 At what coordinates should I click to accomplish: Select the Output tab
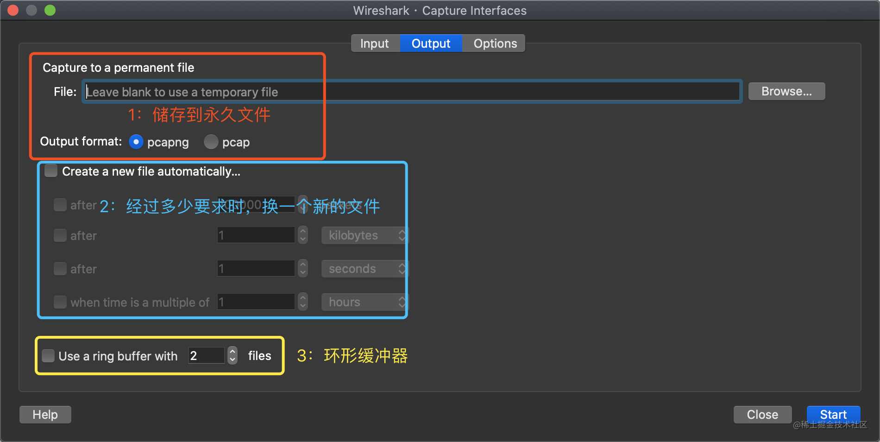(431, 44)
